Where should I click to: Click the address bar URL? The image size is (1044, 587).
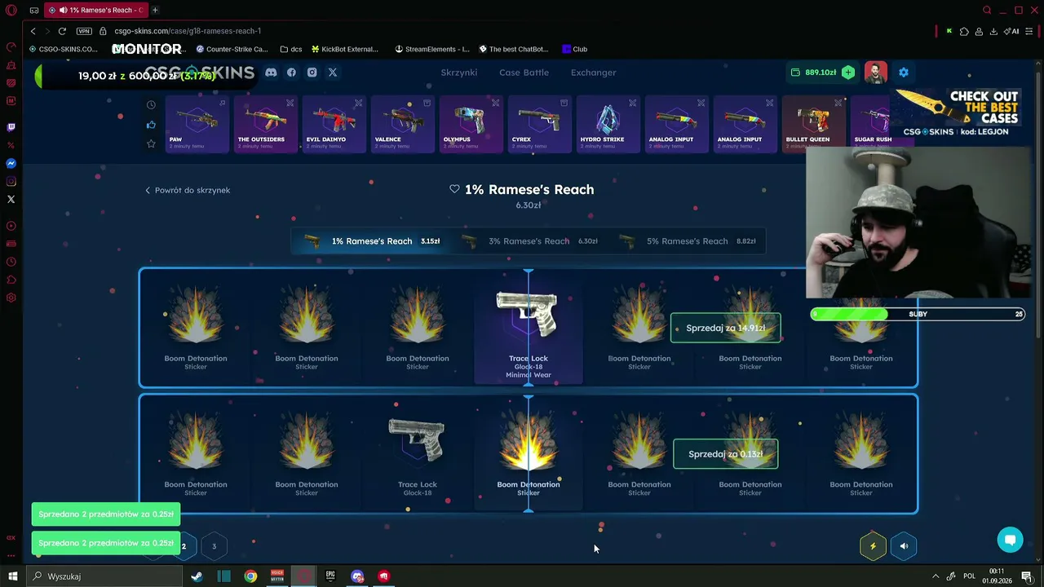[x=188, y=31]
